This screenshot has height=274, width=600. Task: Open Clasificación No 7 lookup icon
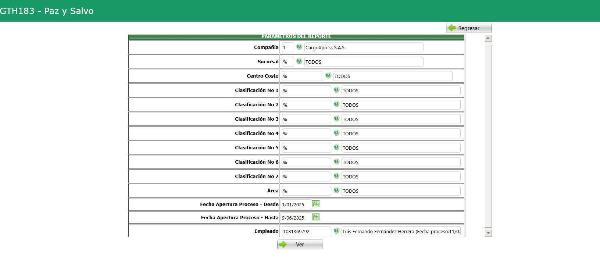(x=336, y=176)
